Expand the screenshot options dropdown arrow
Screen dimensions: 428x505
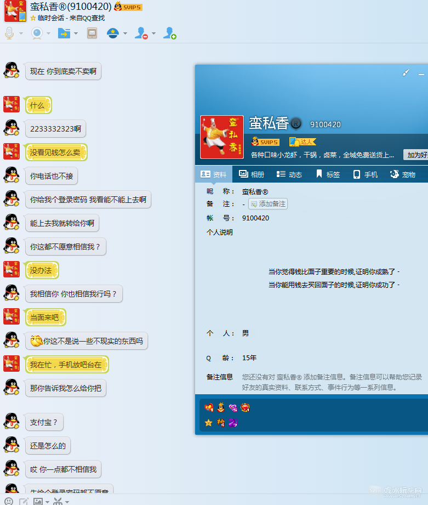(x=67, y=502)
